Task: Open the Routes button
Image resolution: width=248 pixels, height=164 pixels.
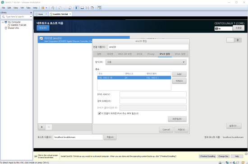Action: (x=177, y=119)
